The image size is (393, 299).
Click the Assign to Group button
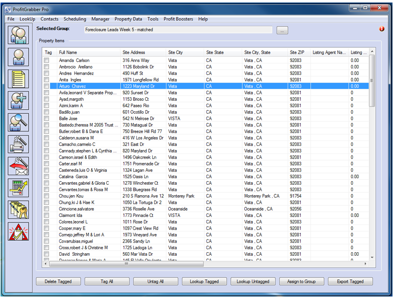301,281
